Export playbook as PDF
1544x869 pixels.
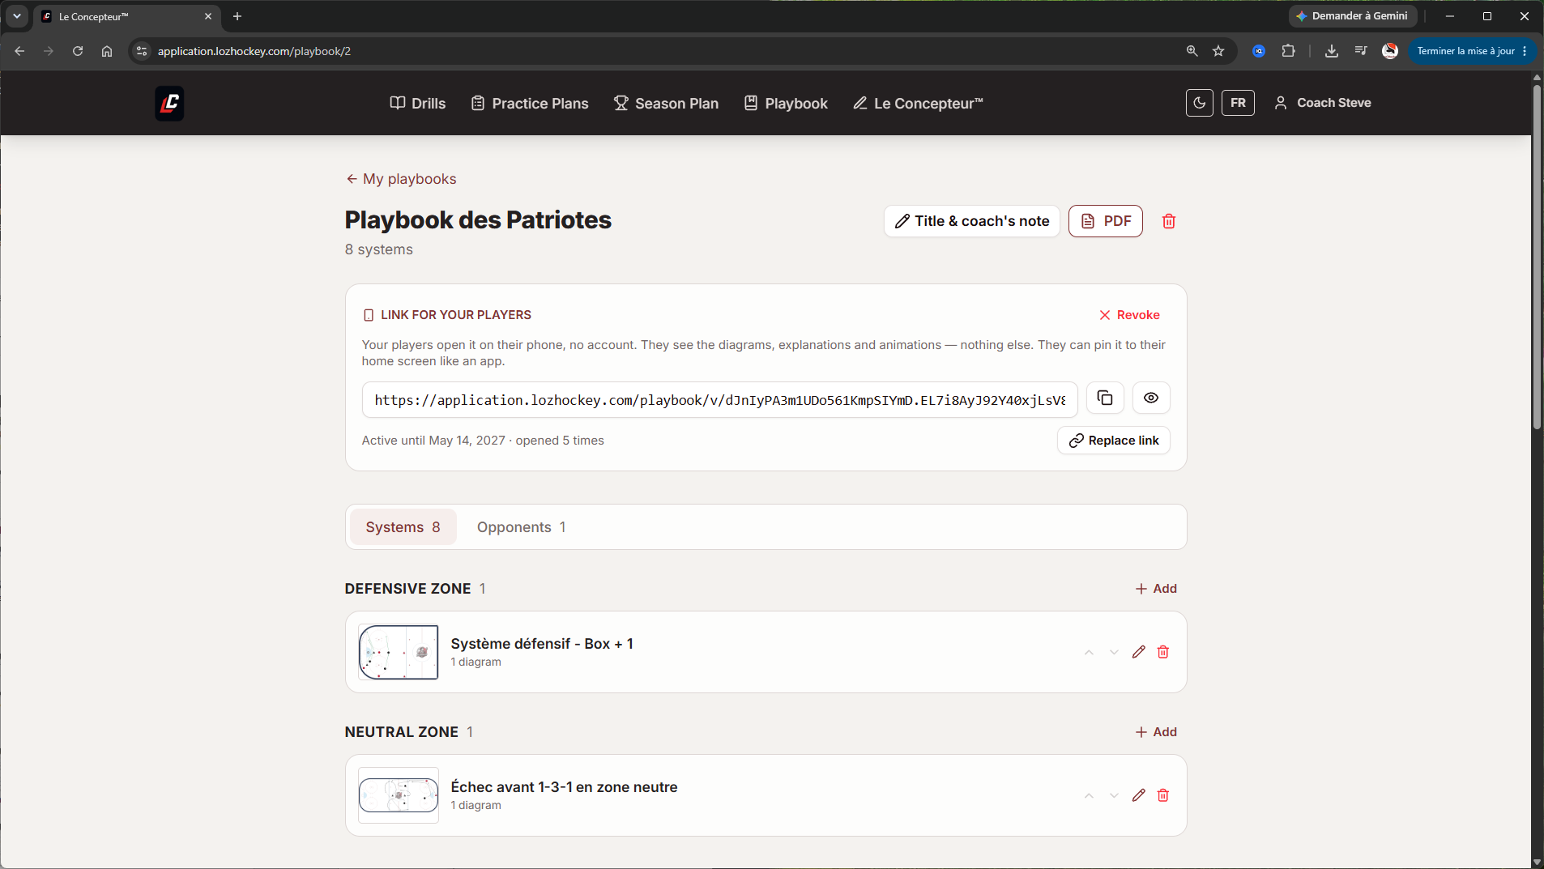[x=1106, y=221]
